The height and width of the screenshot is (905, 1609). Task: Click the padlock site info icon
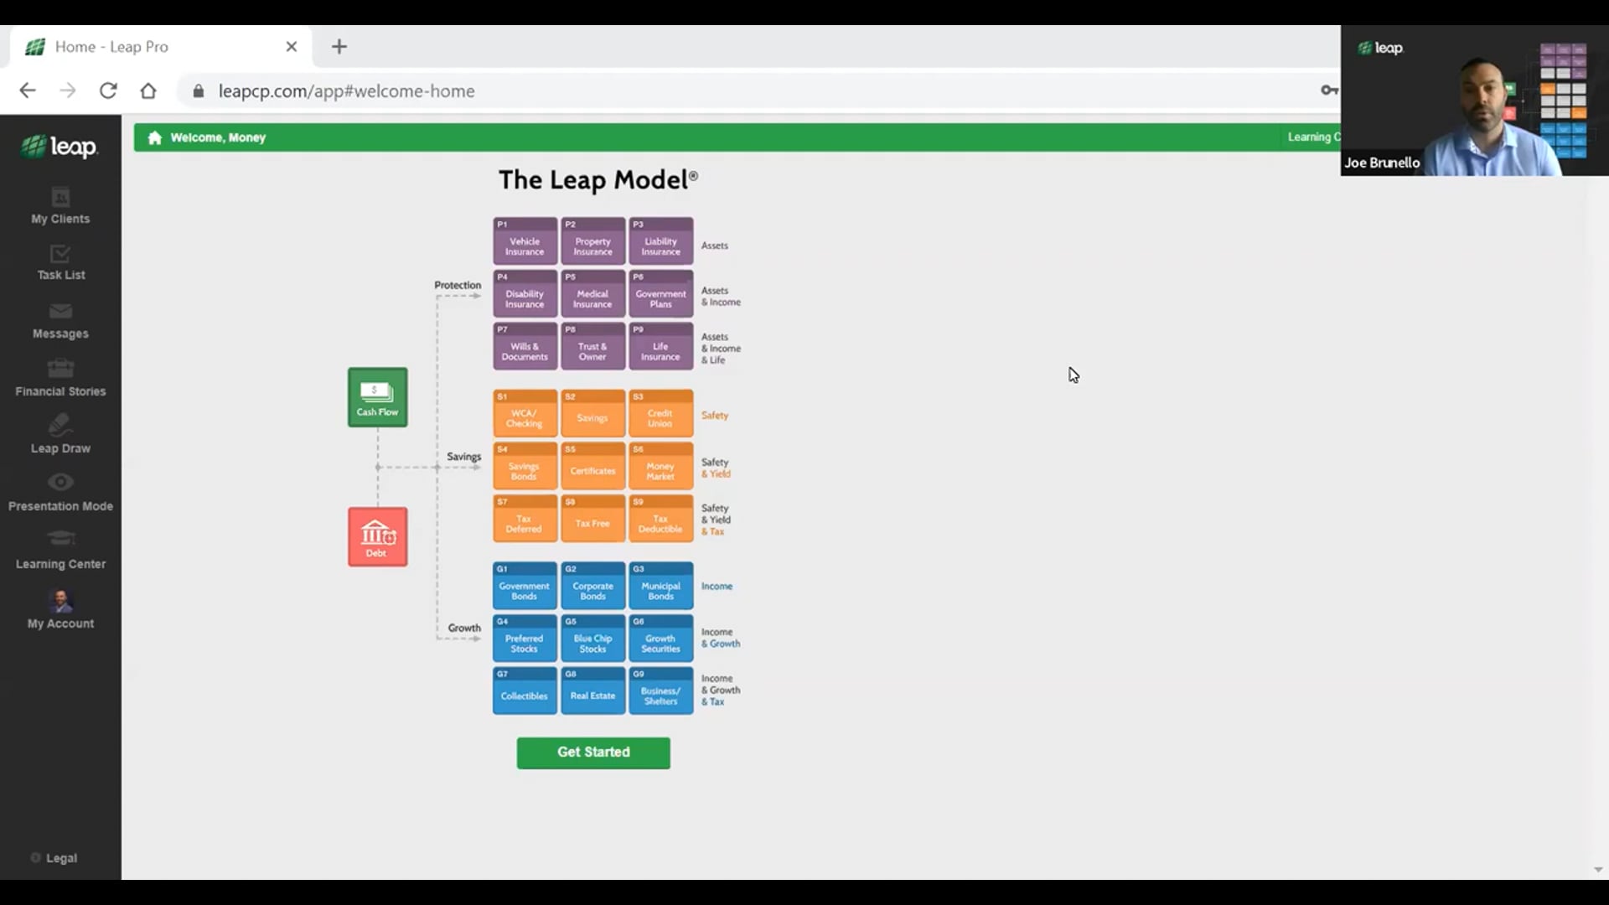coord(199,91)
